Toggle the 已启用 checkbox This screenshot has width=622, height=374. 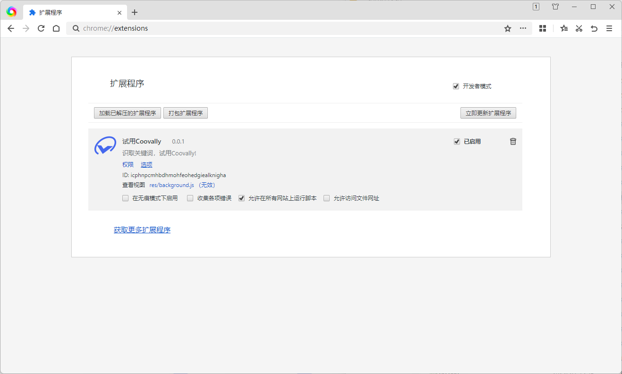457,142
